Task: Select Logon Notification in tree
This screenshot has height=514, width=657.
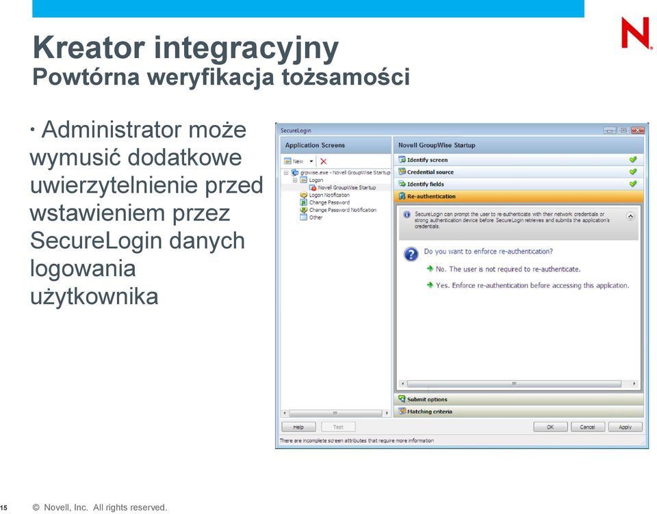Action: [x=329, y=195]
